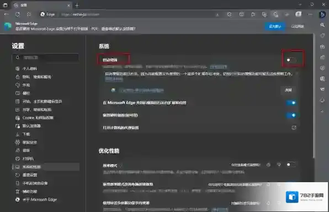Open Browser essentials heart icon
This screenshot has height=212, width=329.
click(x=275, y=14)
